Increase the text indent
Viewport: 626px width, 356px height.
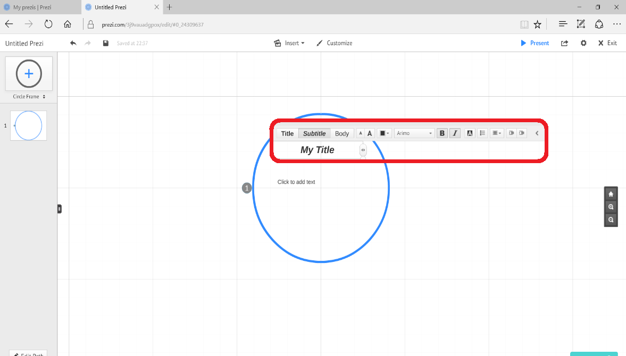[x=521, y=133]
